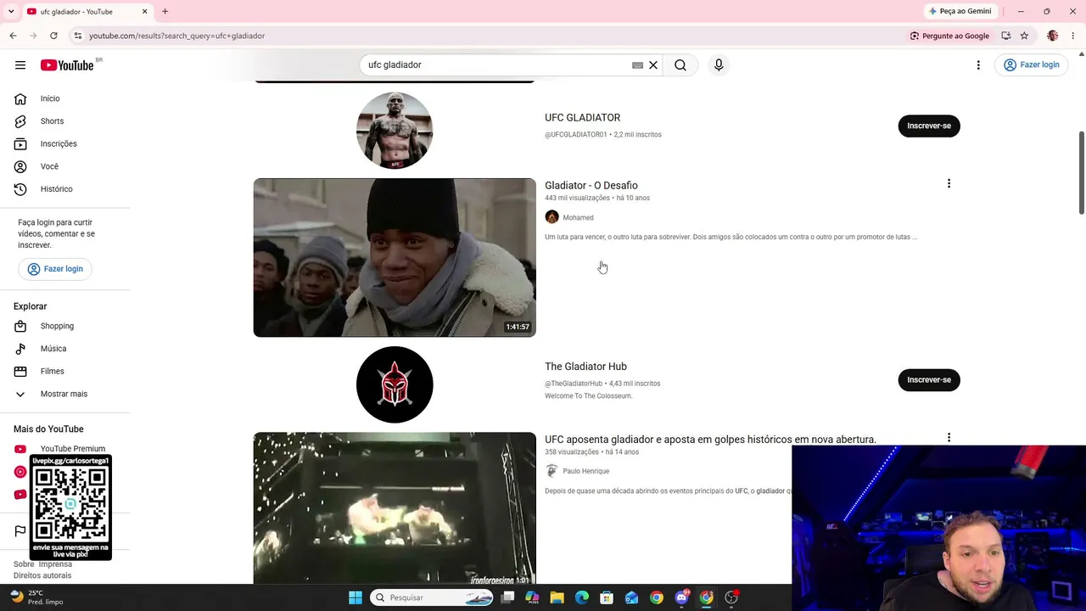The height and width of the screenshot is (611, 1086).
Task: Click the taskbar Pesquisar search box
Action: [432, 597]
